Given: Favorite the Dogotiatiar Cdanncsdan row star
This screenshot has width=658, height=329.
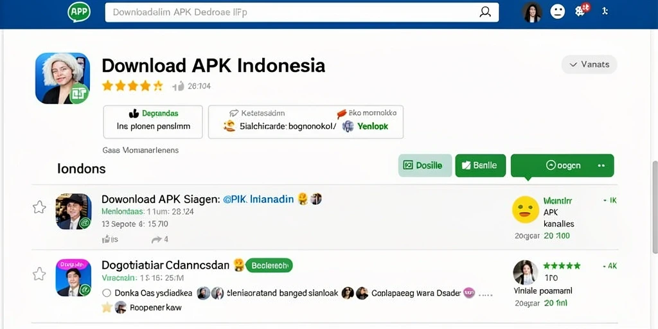Looking at the screenshot, I should point(39,274).
